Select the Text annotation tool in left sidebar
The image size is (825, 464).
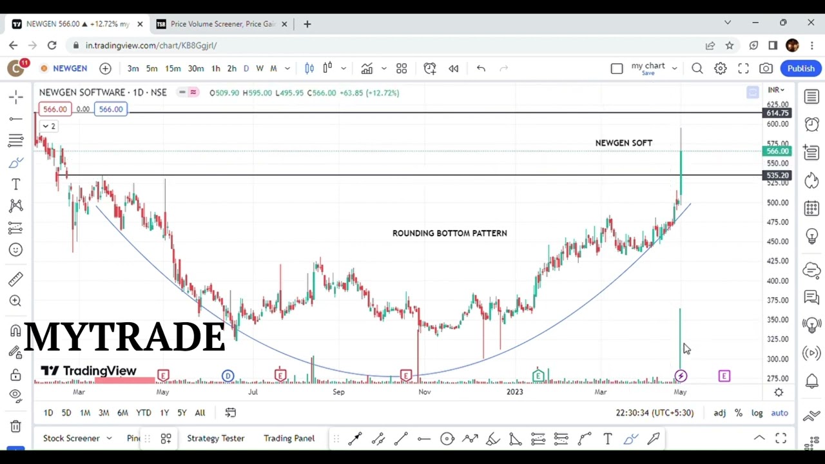(x=16, y=184)
